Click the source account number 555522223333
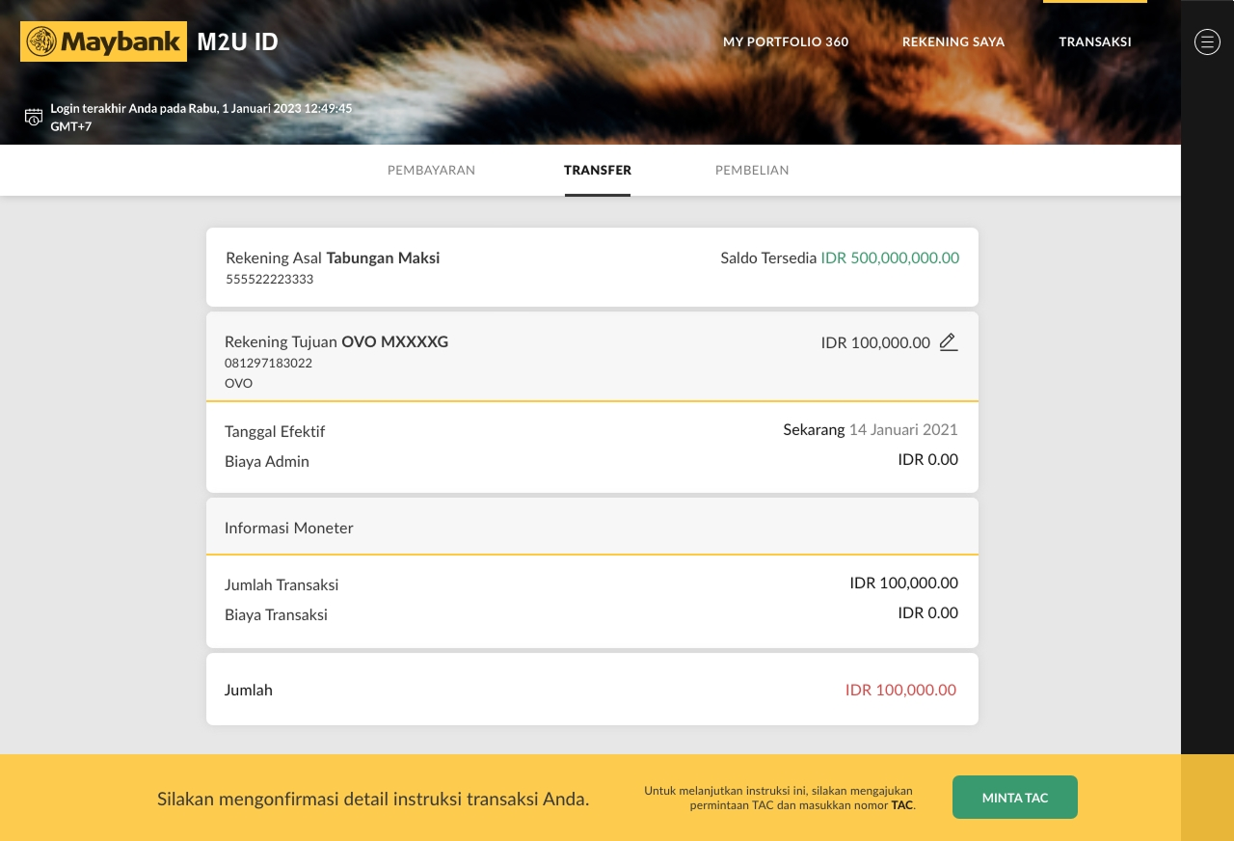The width and height of the screenshot is (1234, 841). click(270, 280)
